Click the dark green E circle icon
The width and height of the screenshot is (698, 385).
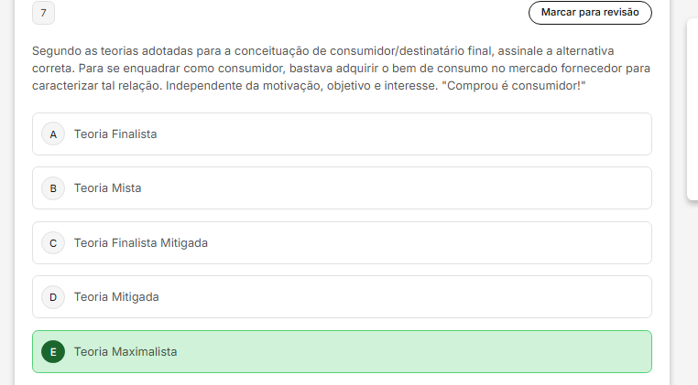click(53, 352)
